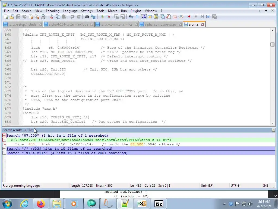Open the Encoding menu
Image resolution: width=278 pixels, height=209 pixels.
click(x=52, y=11)
